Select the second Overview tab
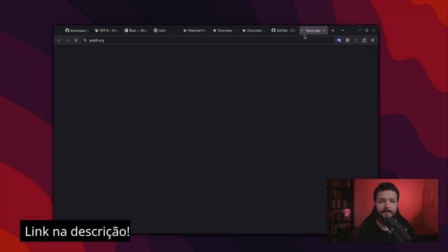Screen dimensions: 448x252 click(x=254, y=30)
